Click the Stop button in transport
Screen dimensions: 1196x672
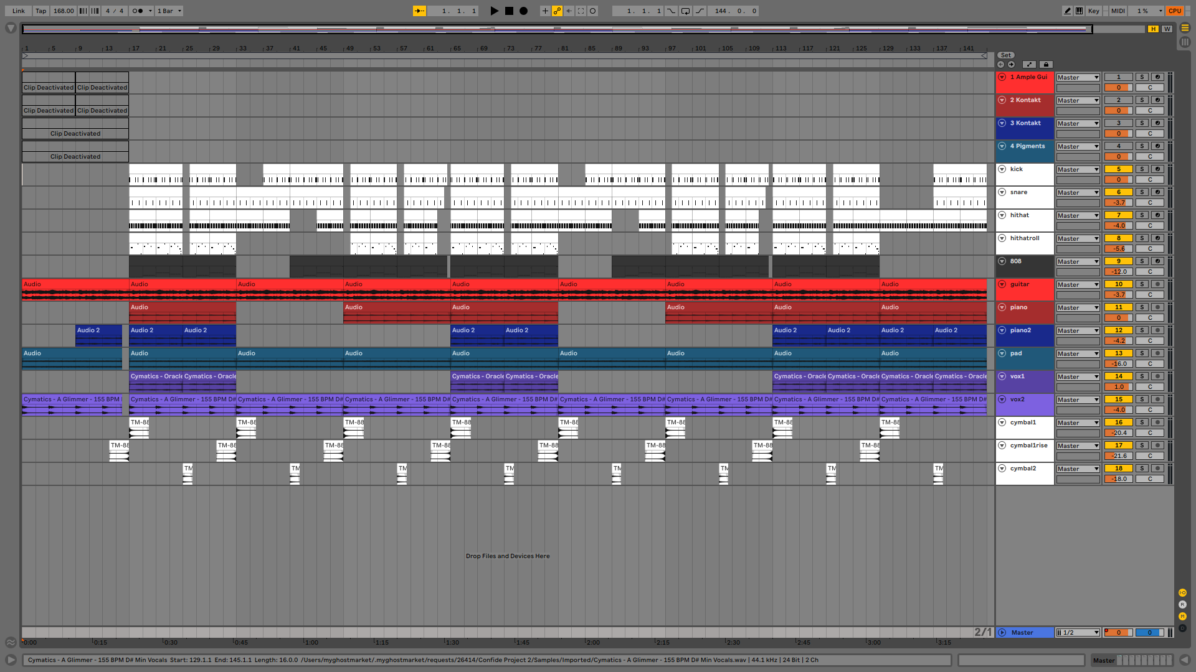pyautogui.click(x=509, y=11)
